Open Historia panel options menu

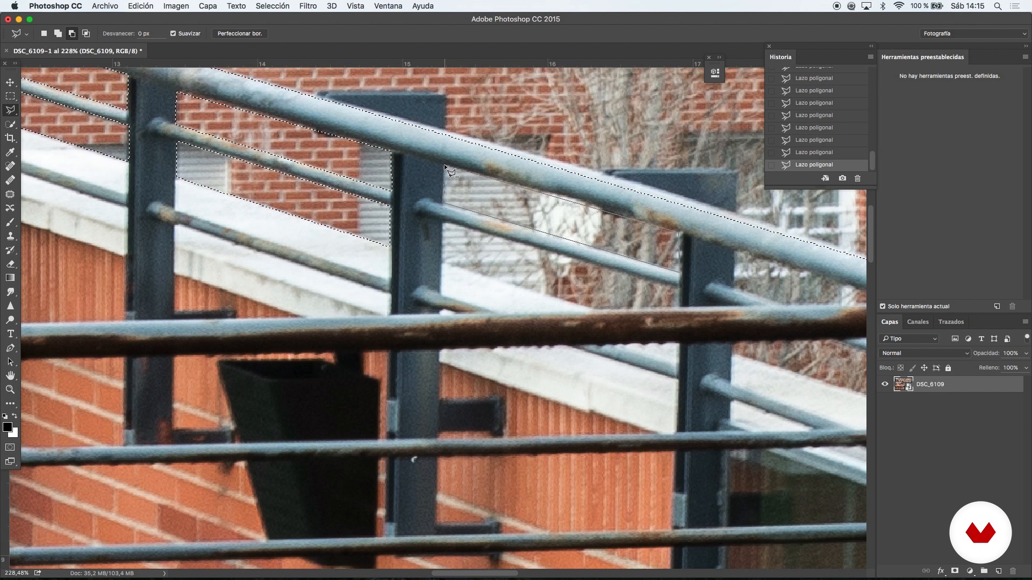point(870,57)
